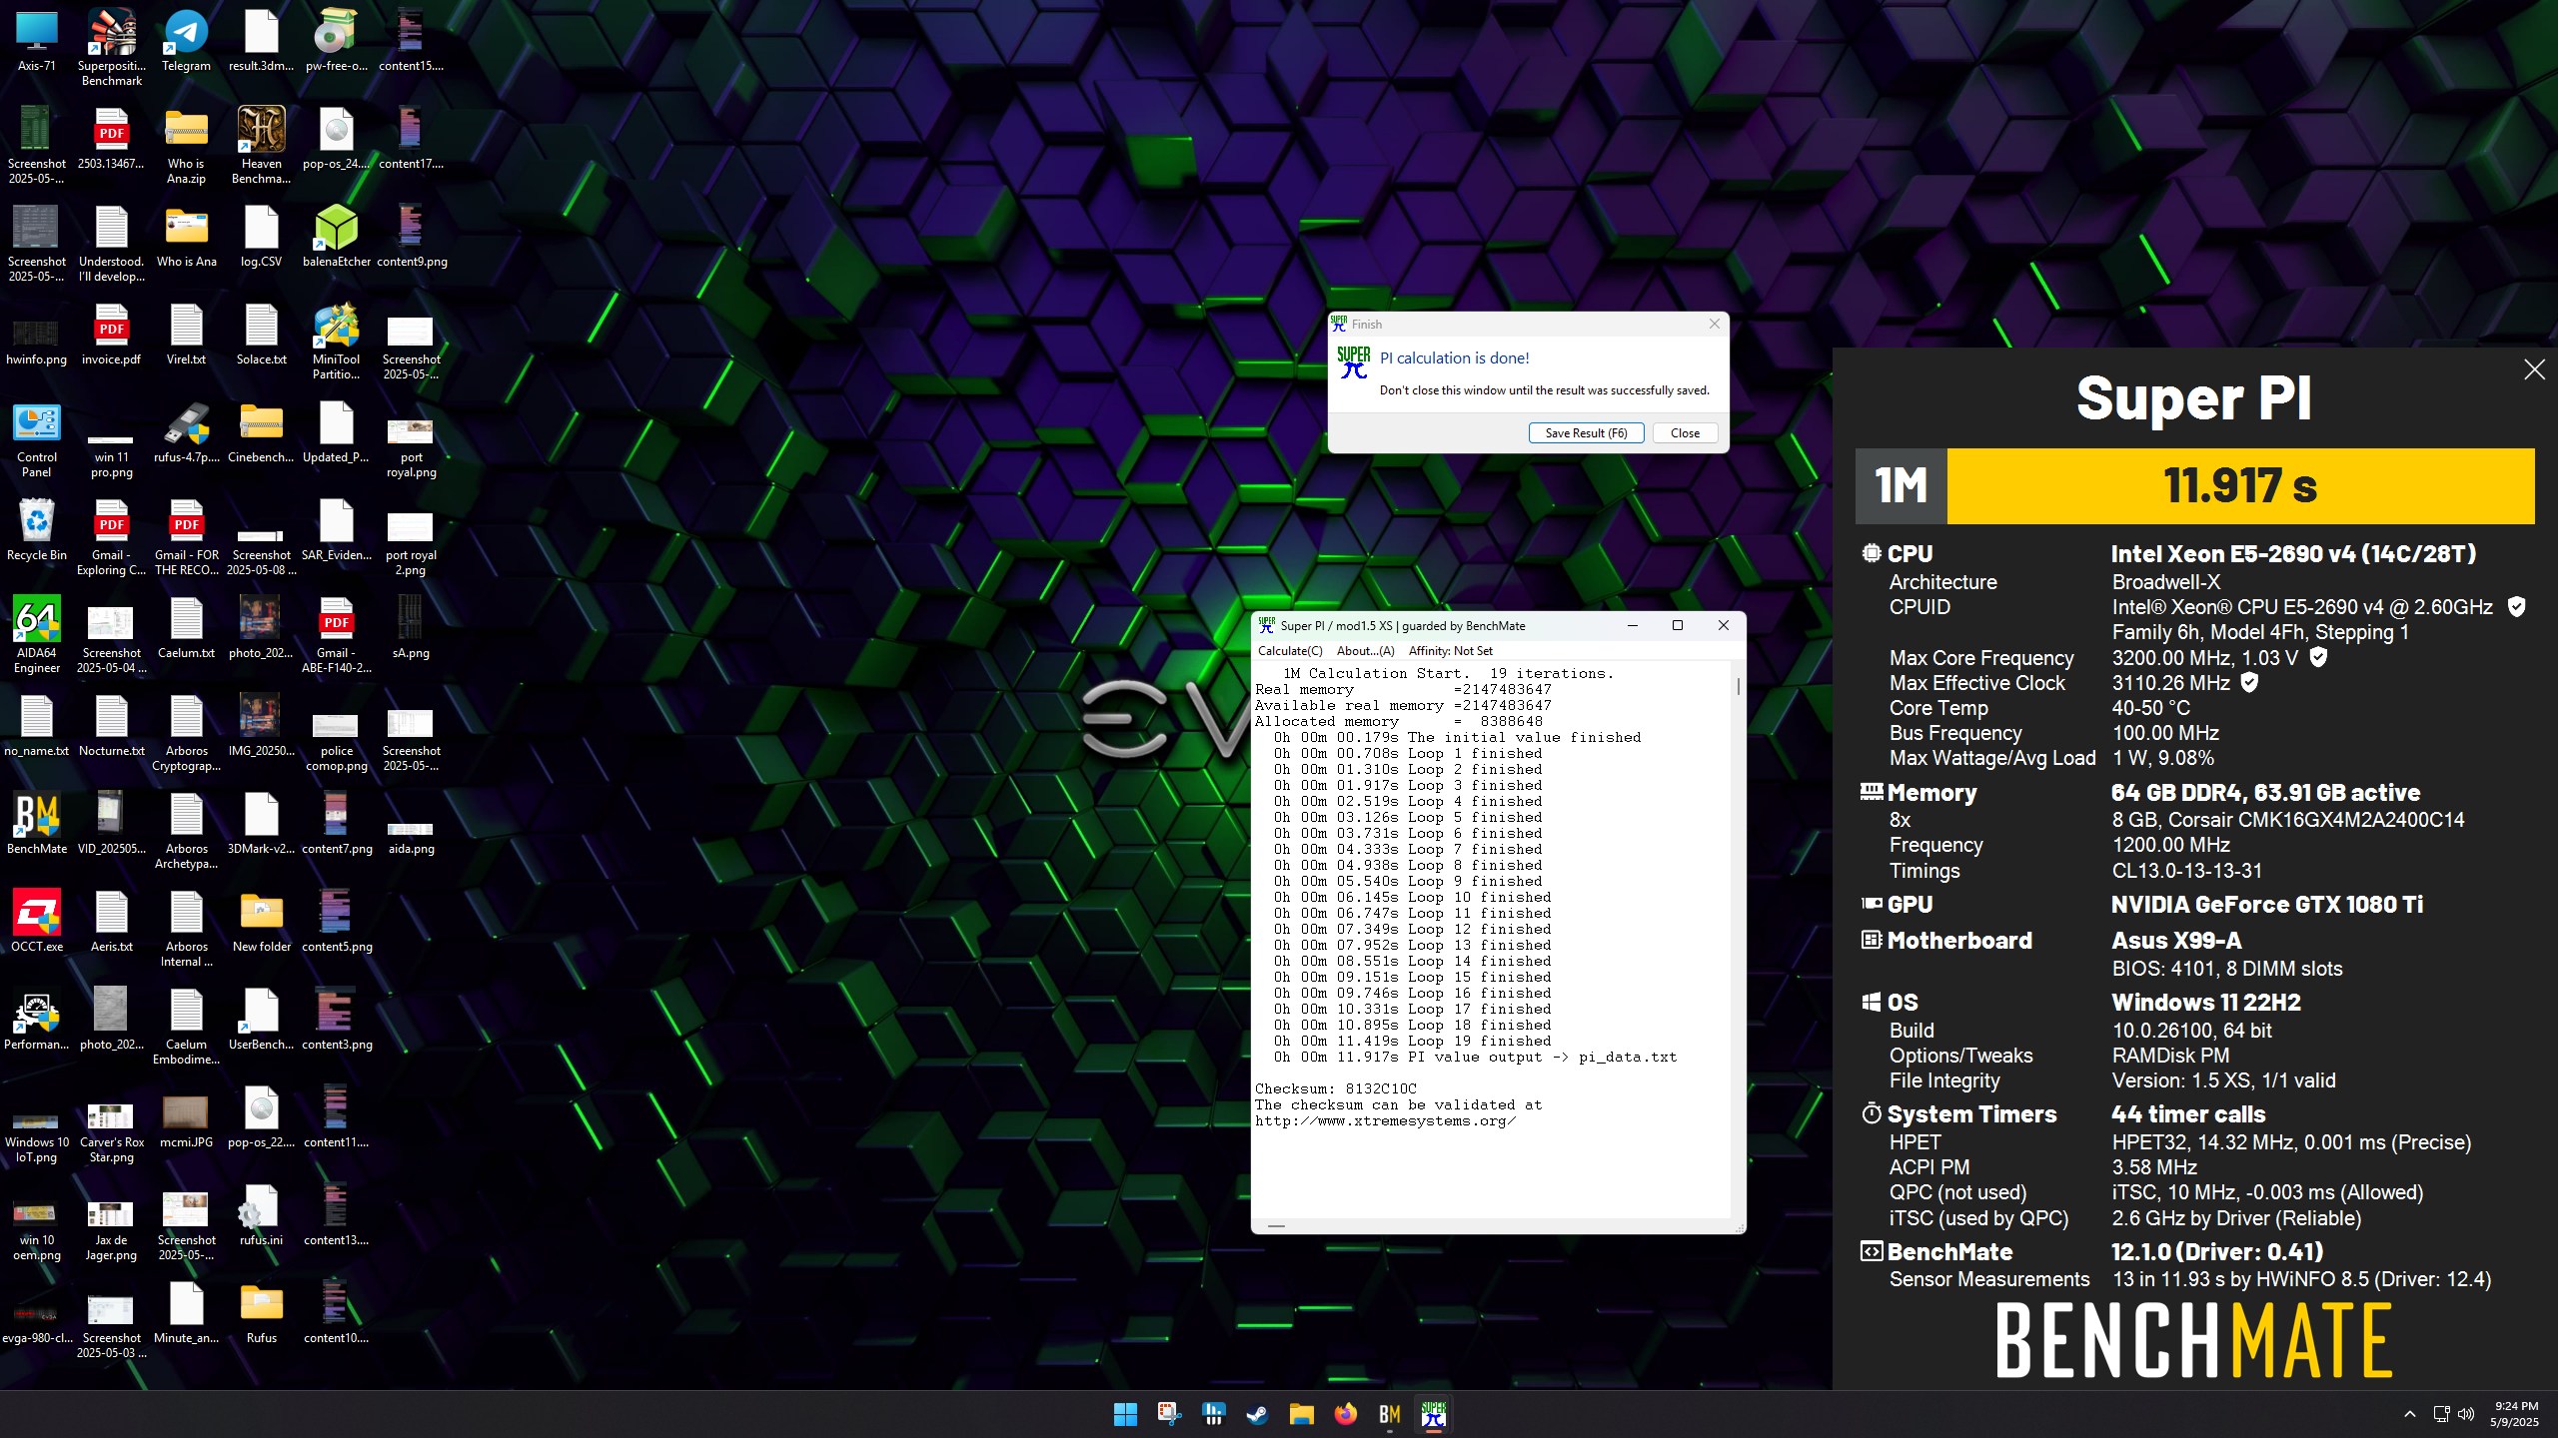The height and width of the screenshot is (1438, 2558).
Task: Click the CPUID verification shield icon
Action: (2517, 606)
